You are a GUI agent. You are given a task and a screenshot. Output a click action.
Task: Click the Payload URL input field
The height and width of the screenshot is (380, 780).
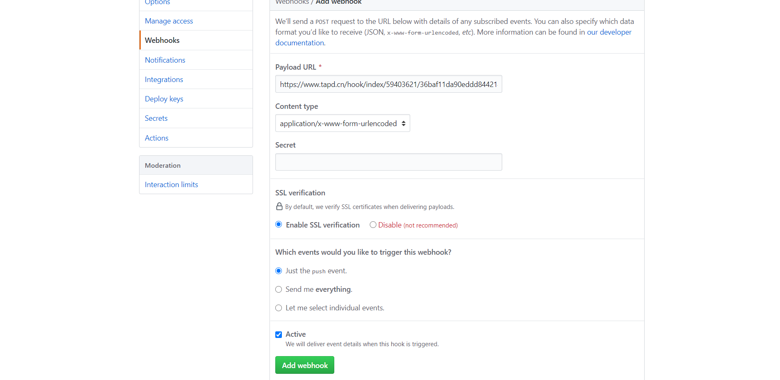(x=388, y=84)
